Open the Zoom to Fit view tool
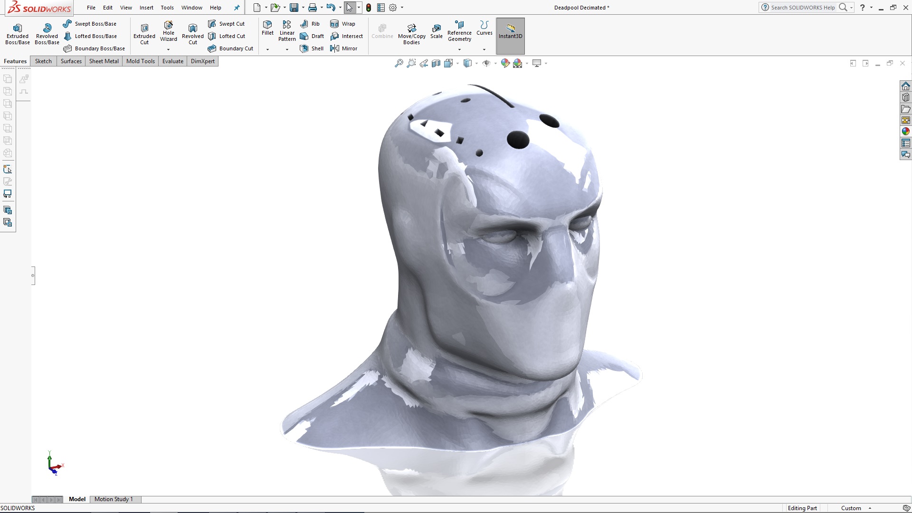Screen dimensions: 912x513 (399, 63)
